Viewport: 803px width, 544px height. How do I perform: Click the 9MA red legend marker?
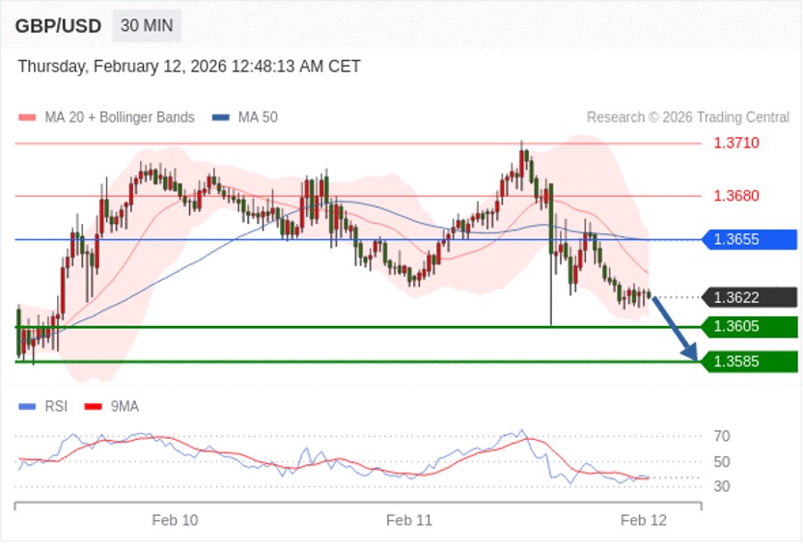pyautogui.click(x=94, y=407)
